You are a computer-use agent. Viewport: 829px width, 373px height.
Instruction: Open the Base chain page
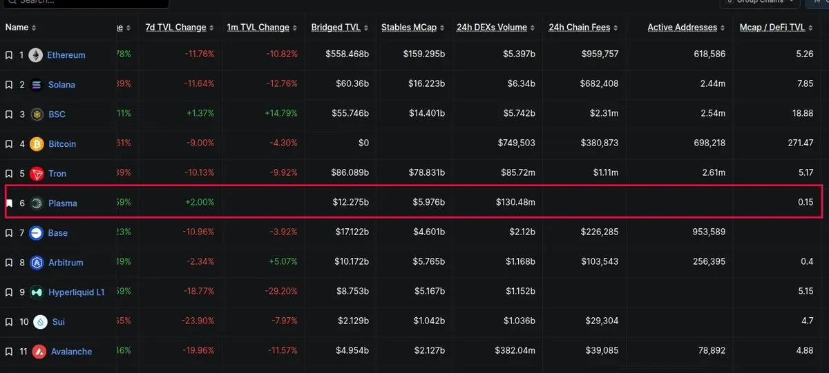(58, 233)
